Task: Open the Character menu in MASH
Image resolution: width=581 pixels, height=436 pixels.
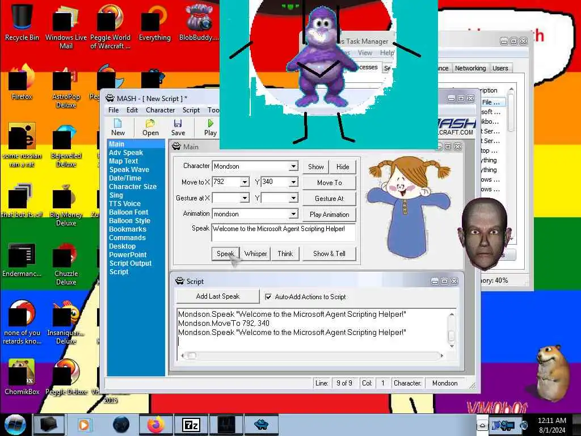Action: click(x=160, y=110)
